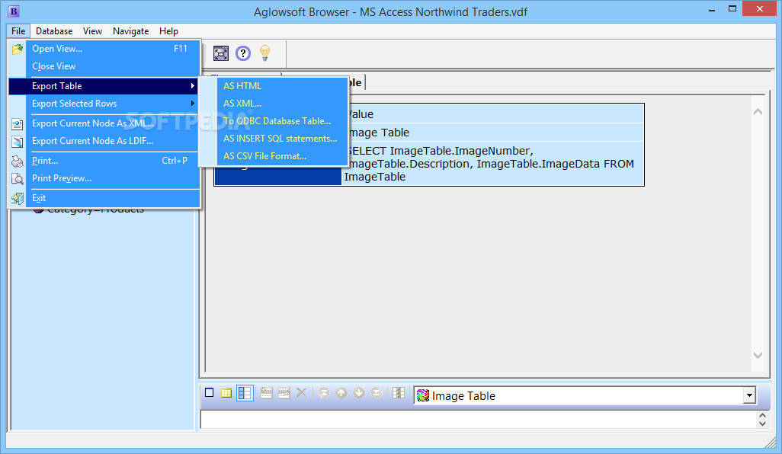Click stepper up arrow of bottom field
This screenshot has height=454, width=782.
[762, 415]
